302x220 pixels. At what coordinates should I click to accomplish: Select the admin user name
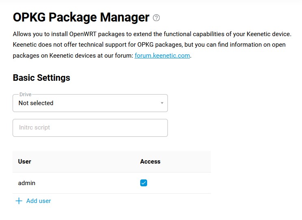click(27, 183)
